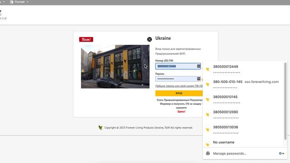Select the No username saved entry

click(x=243, y=143)
